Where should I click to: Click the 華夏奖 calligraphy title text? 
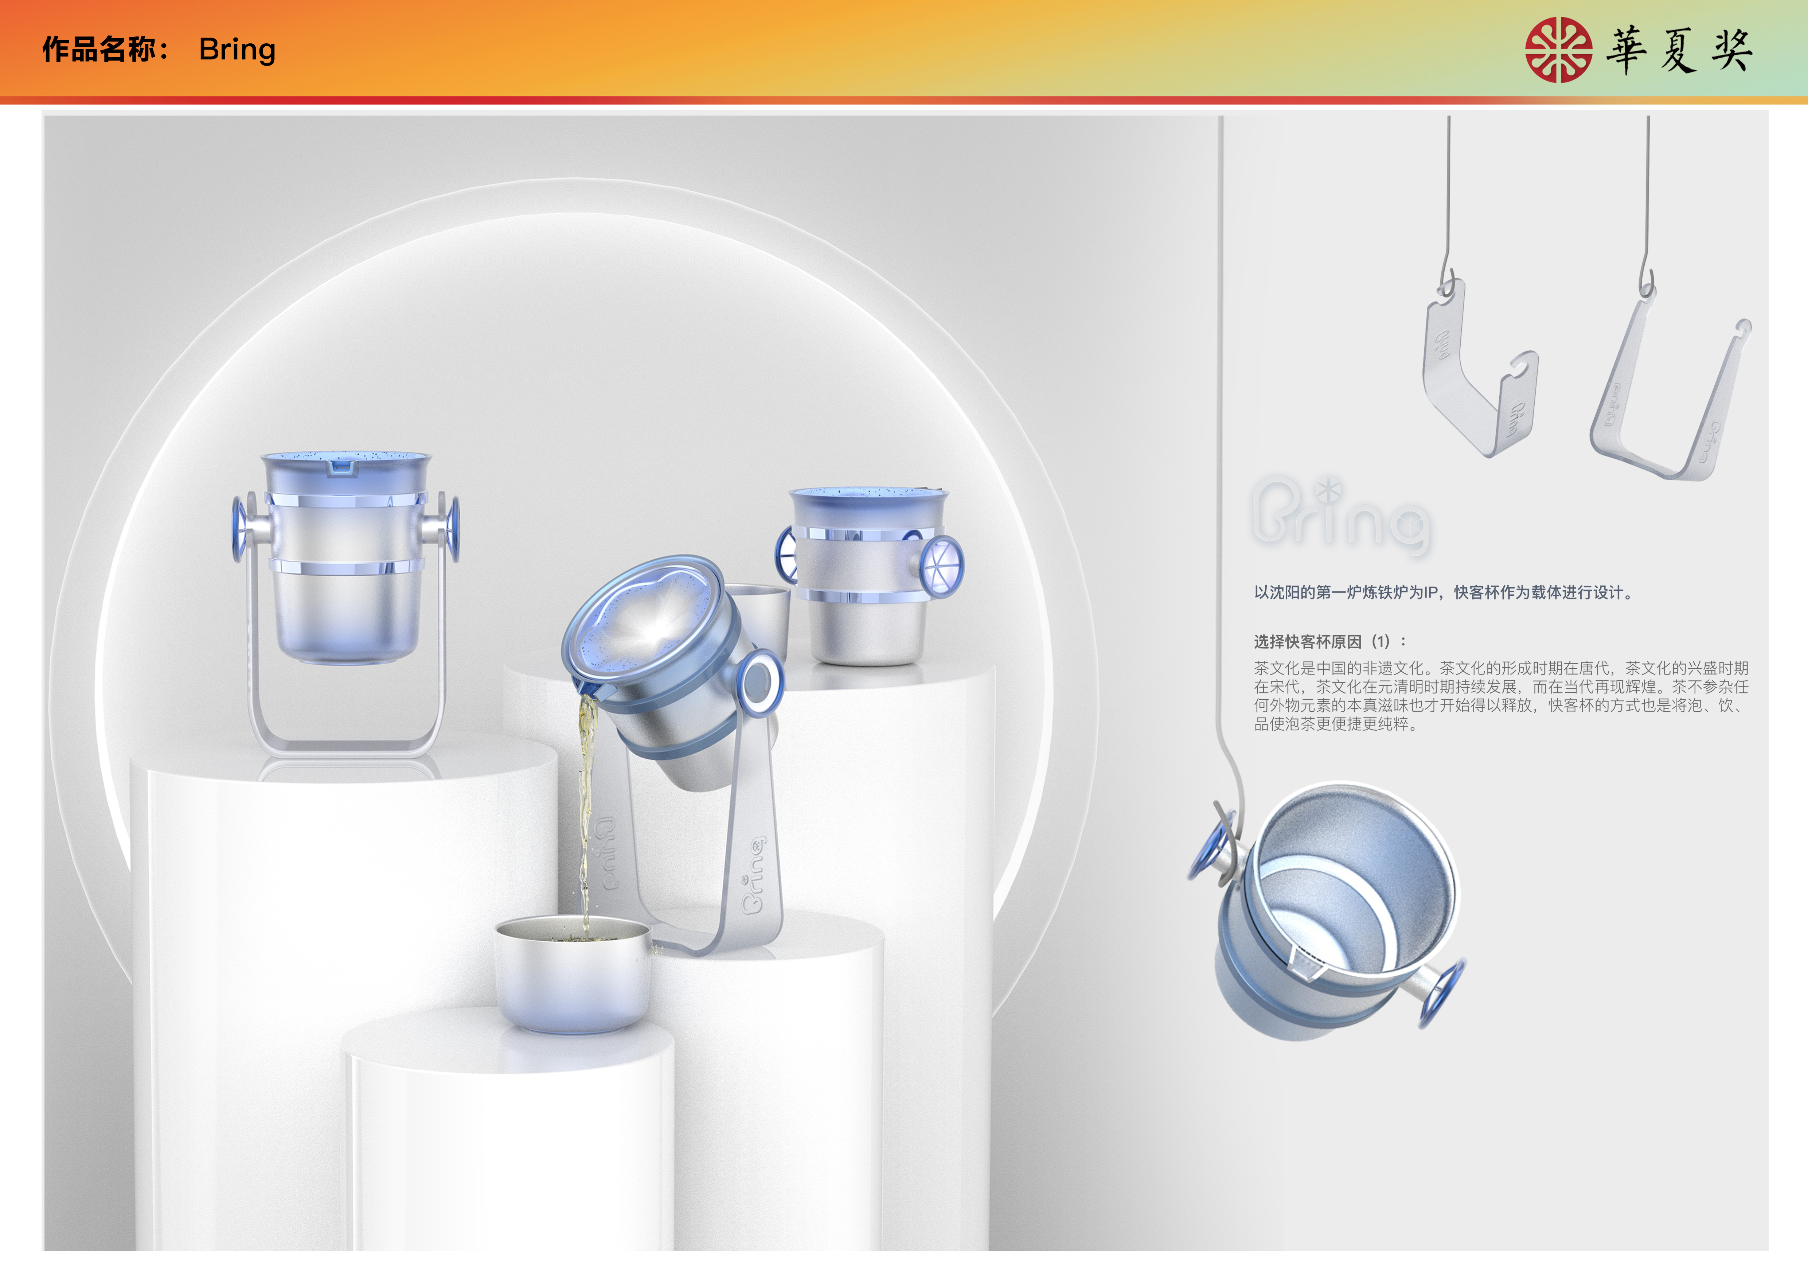tap(1680, 50)
